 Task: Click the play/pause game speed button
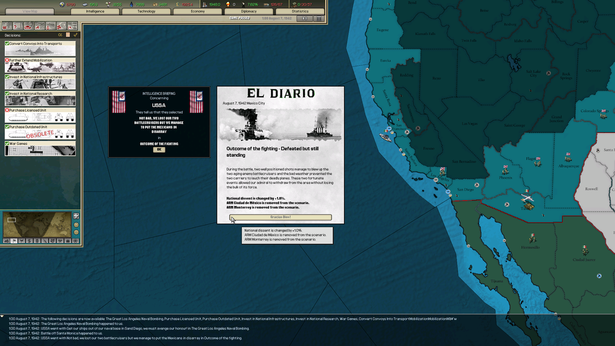[x=306, y=19]
